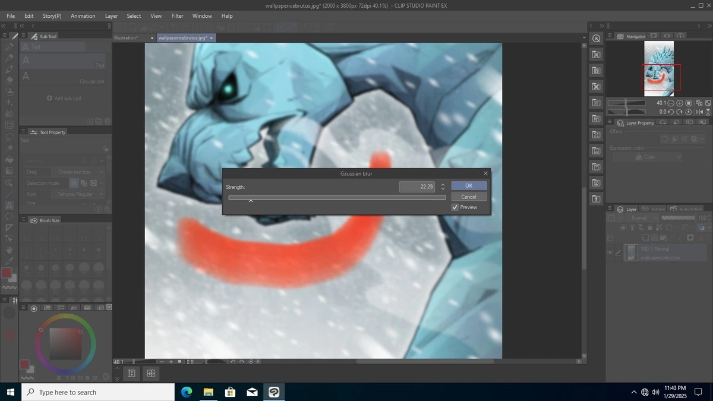Toggle Flip horizontal in Navigator
Image resolution: width=713 pixels, height=401 pixels.
[699, 112]
